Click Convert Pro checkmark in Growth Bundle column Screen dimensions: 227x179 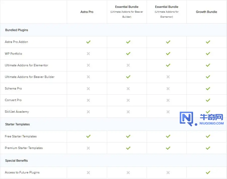pyautogui.click(x=208, y=100)
